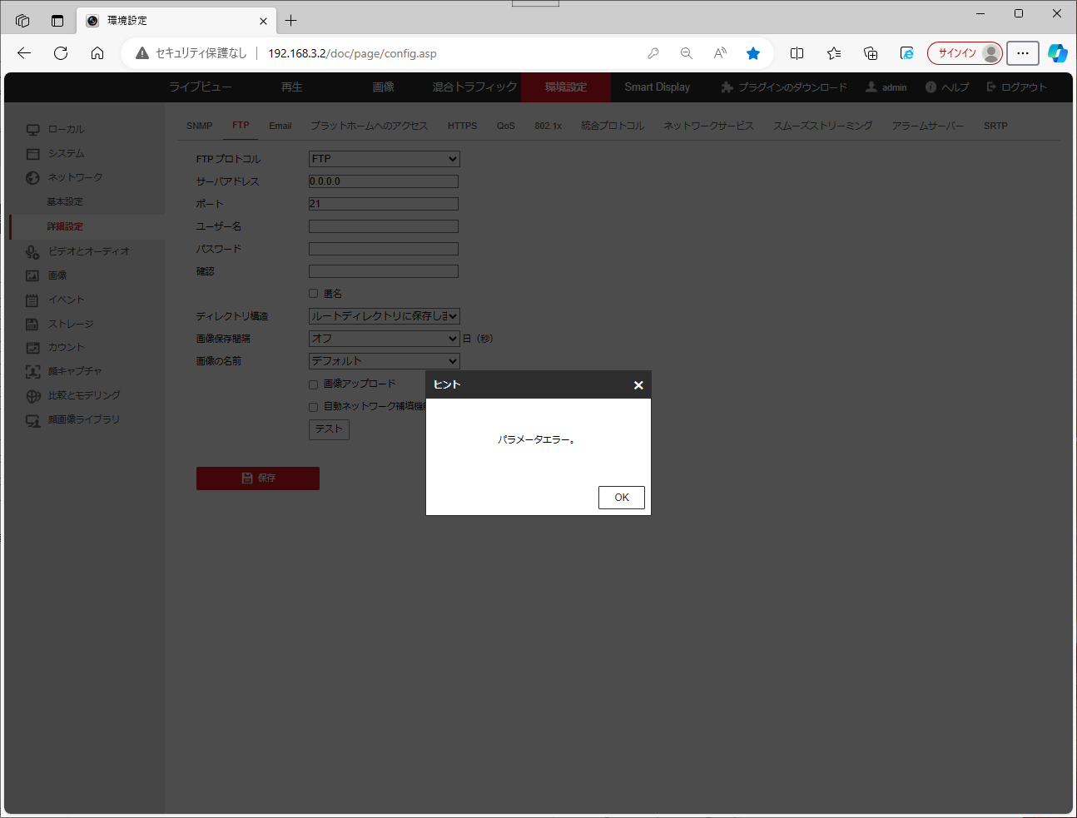Toggle 画像アップロード checkbox
This screenshot has width=1077, height=818.
coord(314,384)
